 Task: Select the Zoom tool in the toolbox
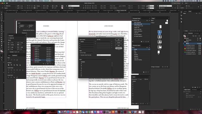pyautogui.click(x=2, y=47)
